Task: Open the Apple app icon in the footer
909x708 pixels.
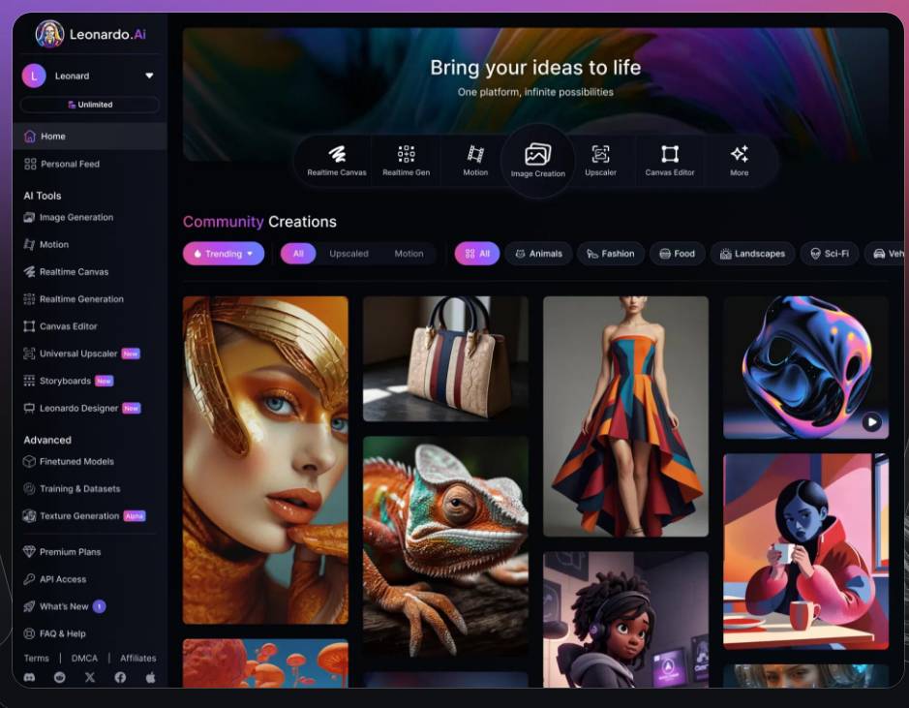Action: pos(150,677)
